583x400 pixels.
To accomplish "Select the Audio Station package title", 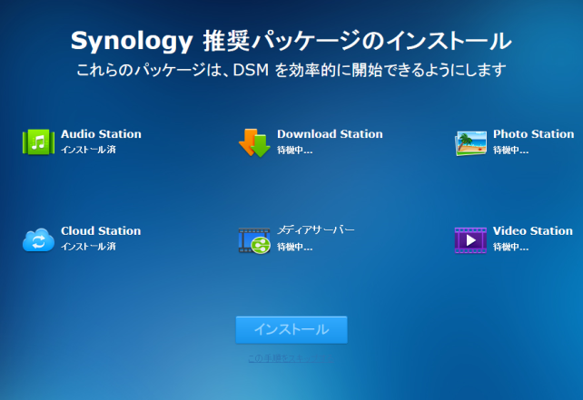I will coord(101,134).
